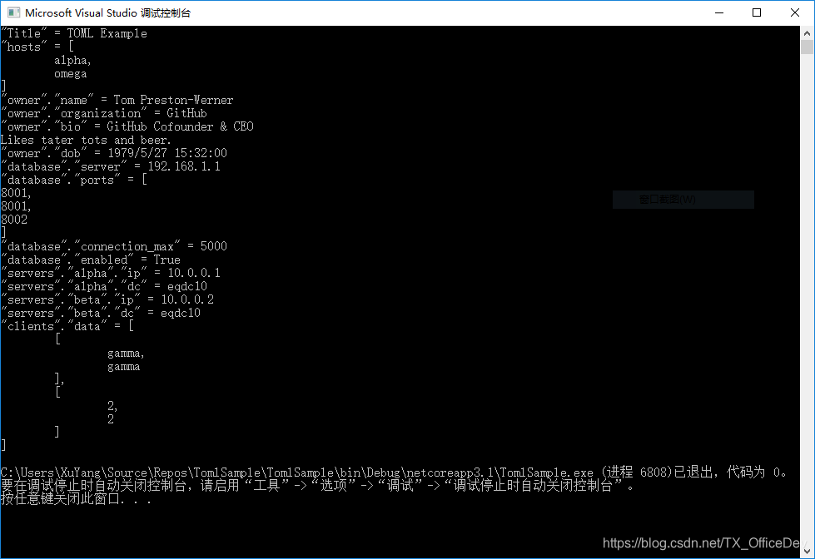This screenshot has height=559, width=815.
Task: Click the "Title" = TOML Example line
Action: [74, 33]
